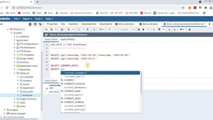Open execute options dropdown arrow
This screenshot has width=213, height=120.
click(x=148, y=30)
